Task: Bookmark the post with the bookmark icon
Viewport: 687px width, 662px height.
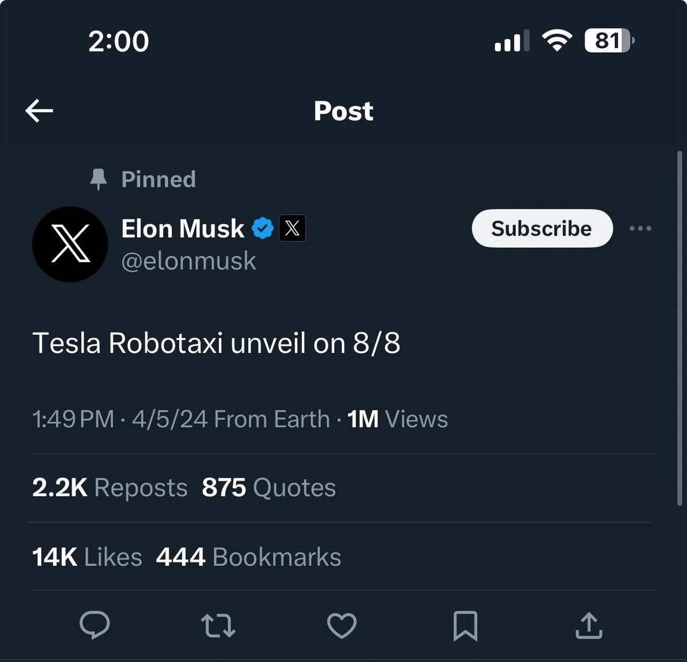Action: pyautogui.click(x=465, y=626)
